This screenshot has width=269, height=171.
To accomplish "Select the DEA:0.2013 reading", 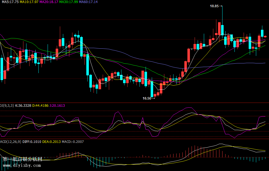I will (x=52, y=142).
